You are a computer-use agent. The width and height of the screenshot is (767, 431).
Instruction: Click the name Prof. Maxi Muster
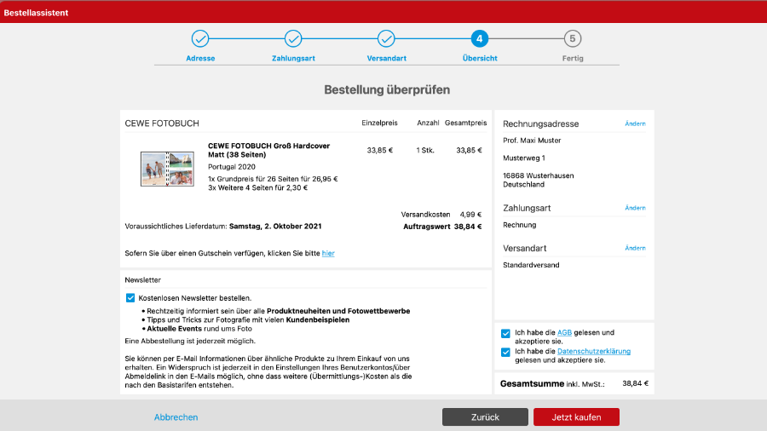coord(532,141)
